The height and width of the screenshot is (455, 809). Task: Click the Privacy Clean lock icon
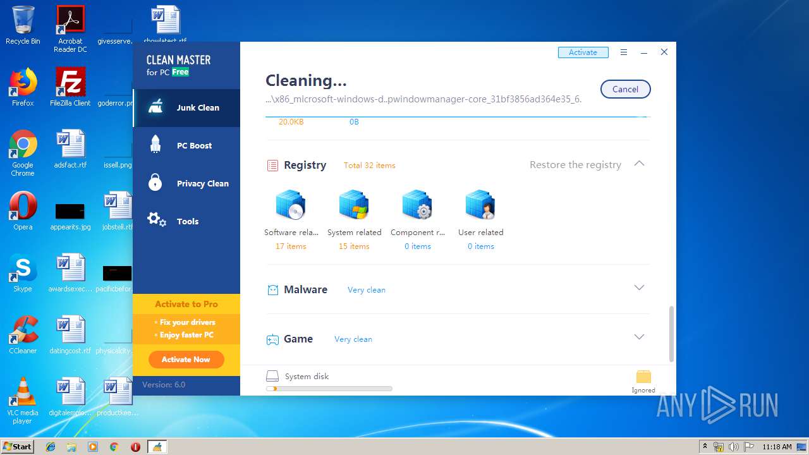click(x=155, y=182)
